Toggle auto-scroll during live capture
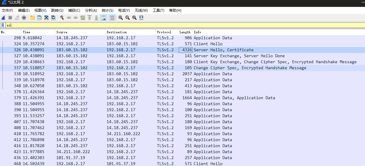Viewport: 365px width, 166px height. pos(104,18)
